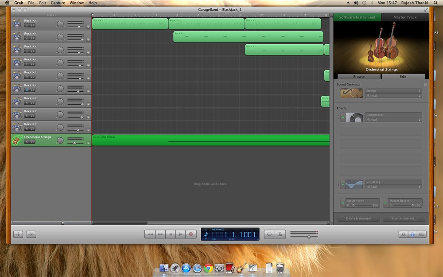Toggle the metronome button
The height and width of the screenshot is (277, 443).
[280, 234]
